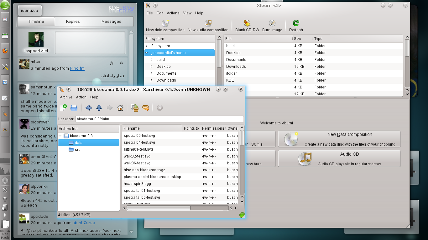Click the Home navigation icon in Xarchiver
428x240 pixels.
(120, 107)
